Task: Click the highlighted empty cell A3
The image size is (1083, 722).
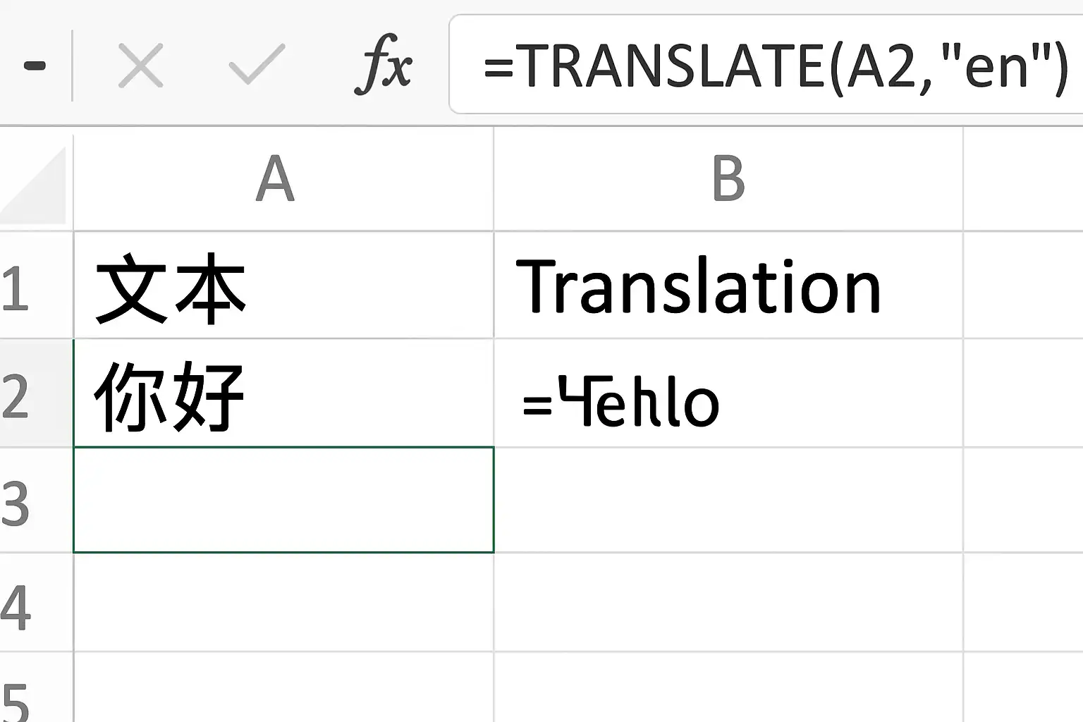Action: click(283, 500)
